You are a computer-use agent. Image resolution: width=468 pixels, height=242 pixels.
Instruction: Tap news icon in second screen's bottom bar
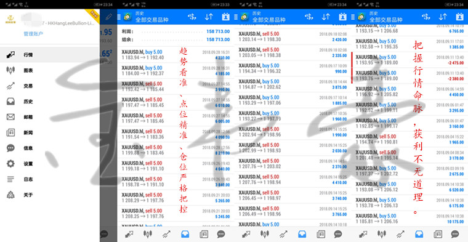tap(204, 234)
